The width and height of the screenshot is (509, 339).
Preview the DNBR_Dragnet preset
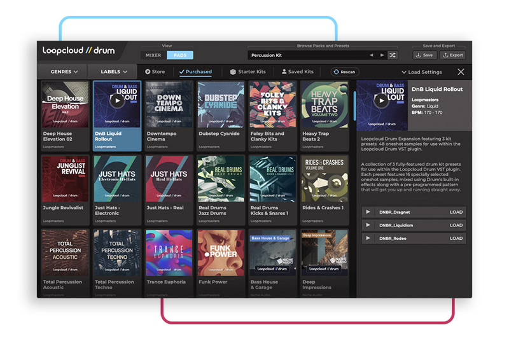[x=368, y=212]
